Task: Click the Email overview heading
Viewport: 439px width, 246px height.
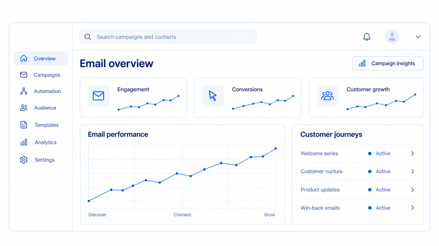Action: point(116,63)
